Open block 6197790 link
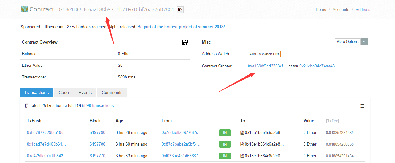The image size is (395, 163). [98, 133]
